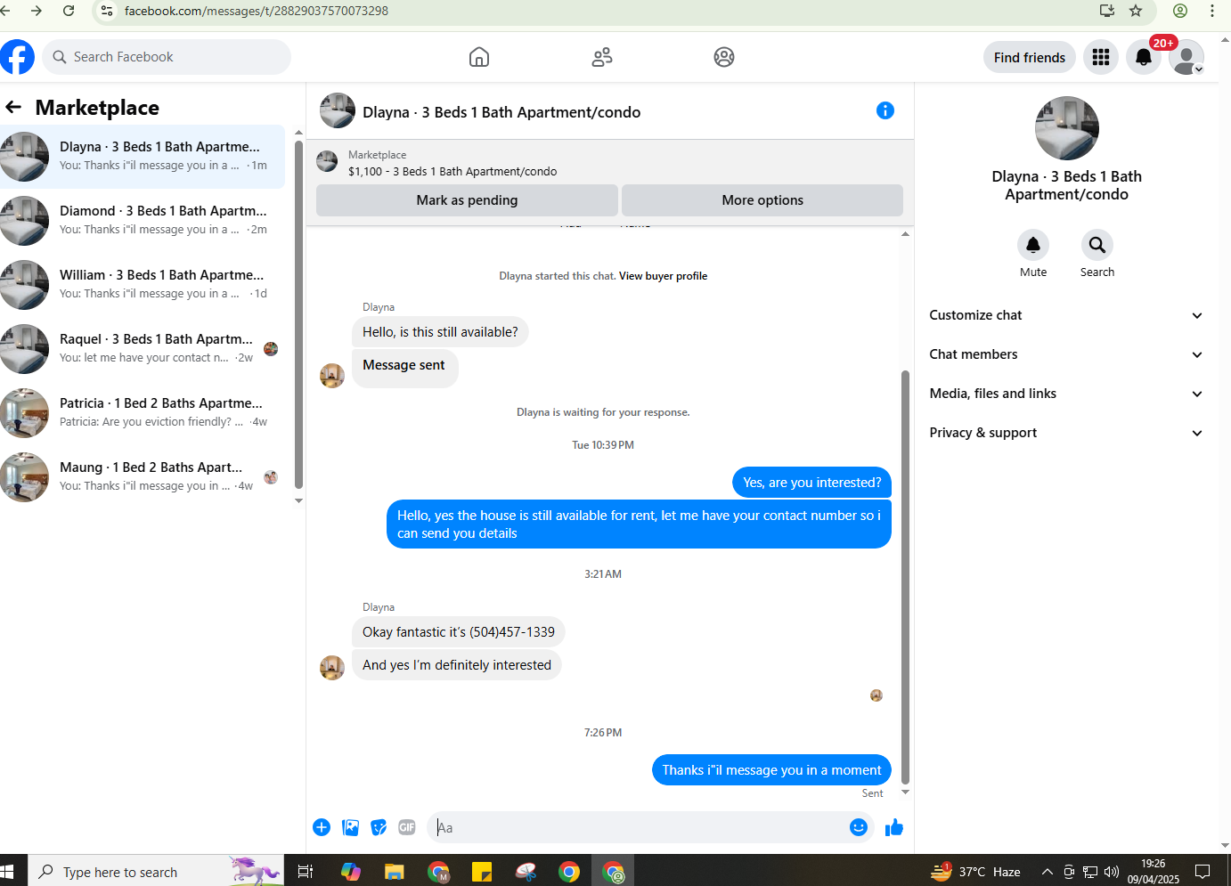Select the message with phone number (504)457-1339
This screenshot has height=886, width=1231.
(459, 632)
